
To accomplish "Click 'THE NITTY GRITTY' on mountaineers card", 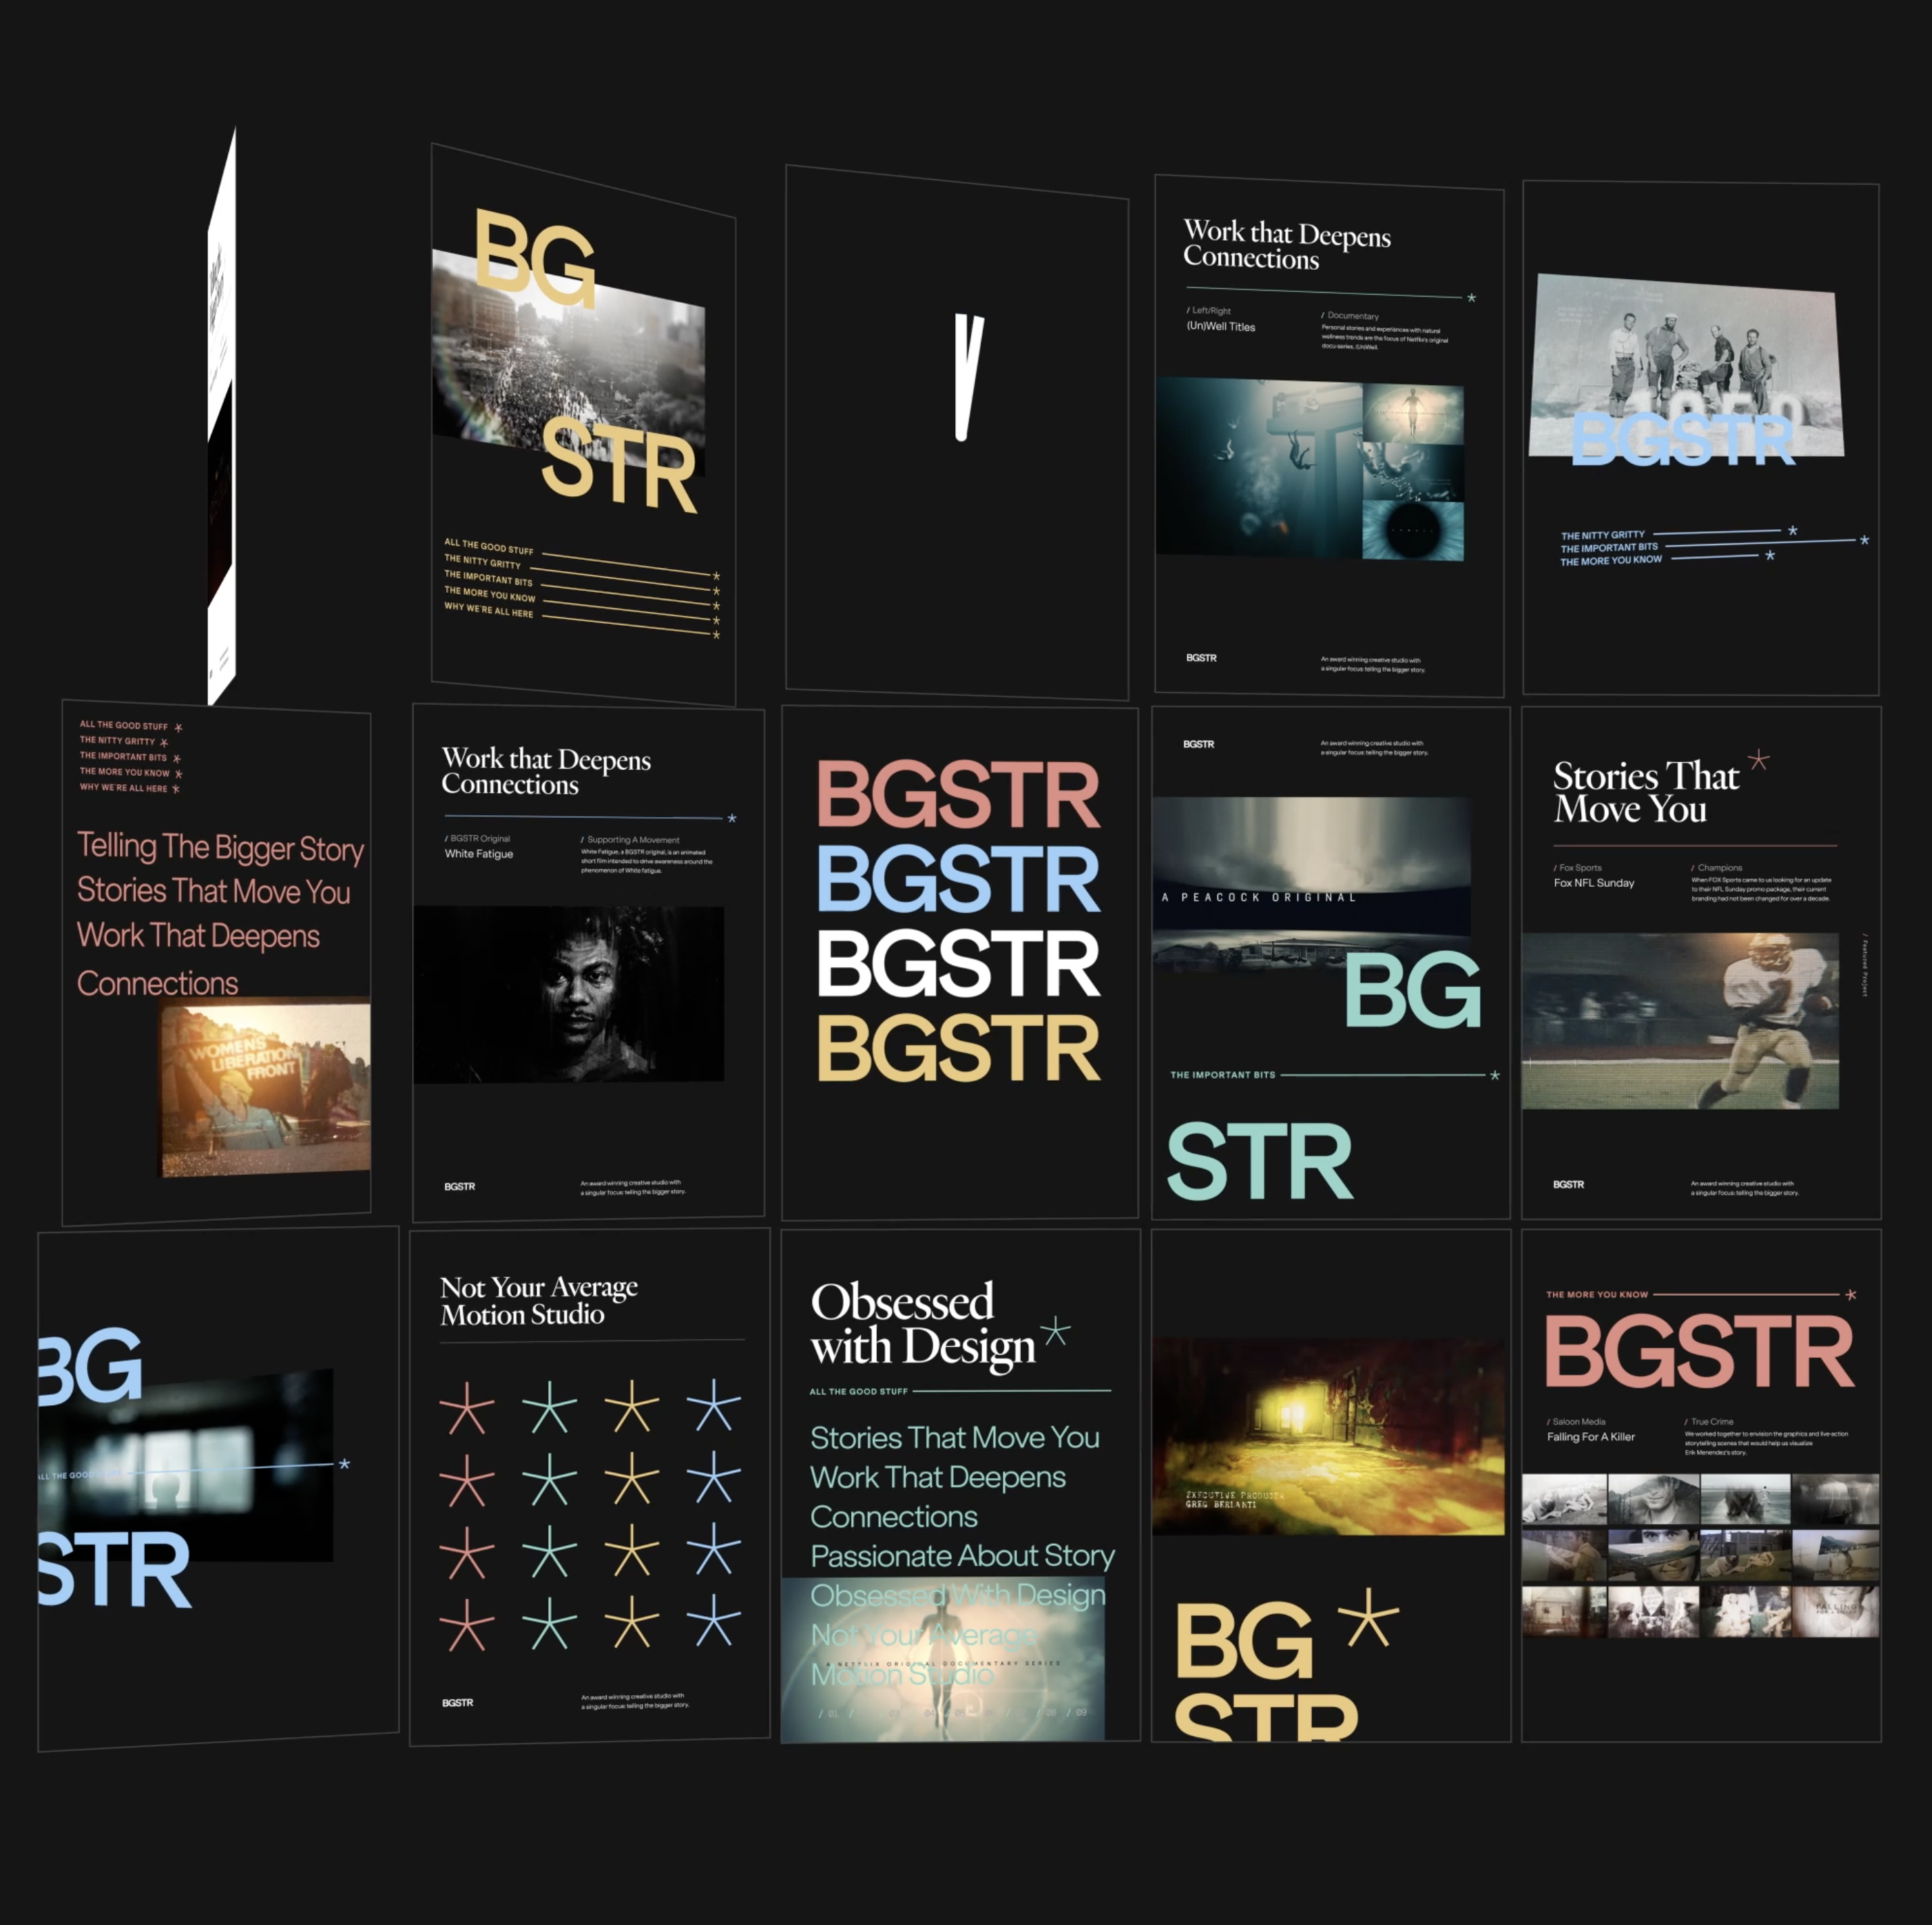I will click(x=1603, y=536).
